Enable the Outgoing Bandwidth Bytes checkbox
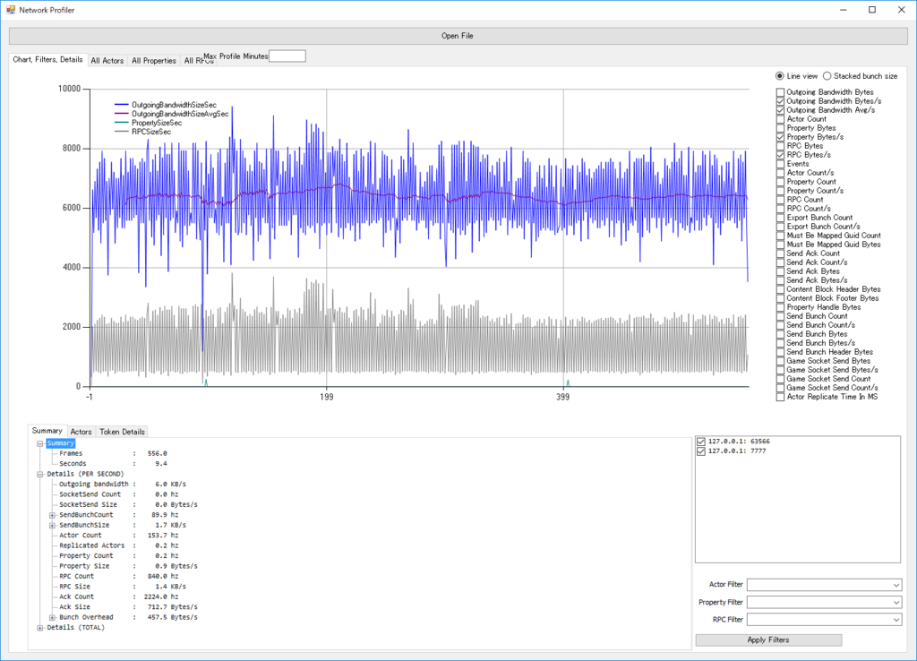 (x=780, y=92)
